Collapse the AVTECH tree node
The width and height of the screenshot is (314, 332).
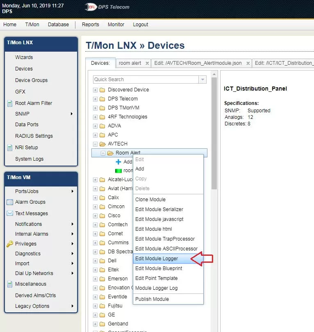click(x=96, y=144)
